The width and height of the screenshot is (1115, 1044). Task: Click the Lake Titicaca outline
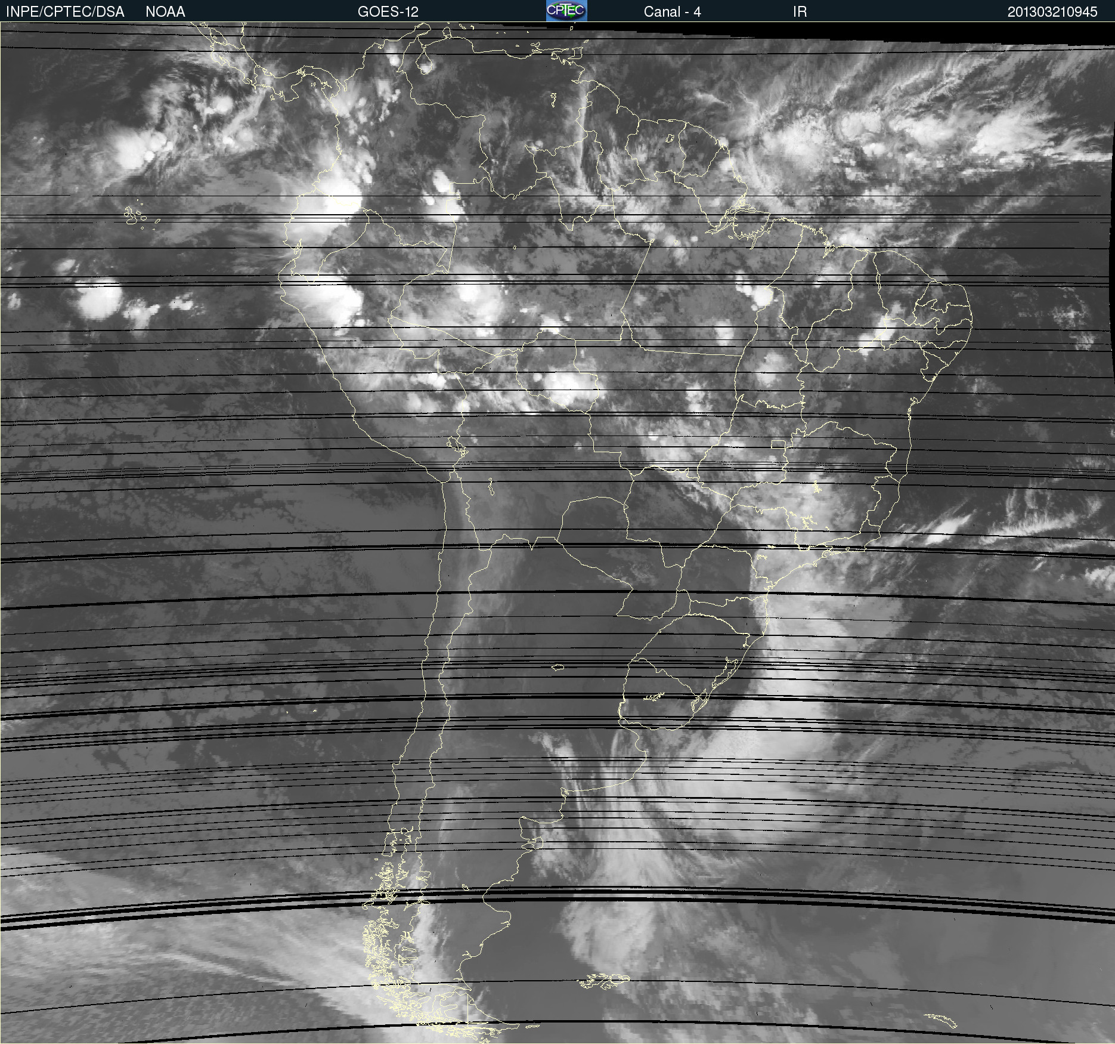pyautogui.click(x=456, y=446)
